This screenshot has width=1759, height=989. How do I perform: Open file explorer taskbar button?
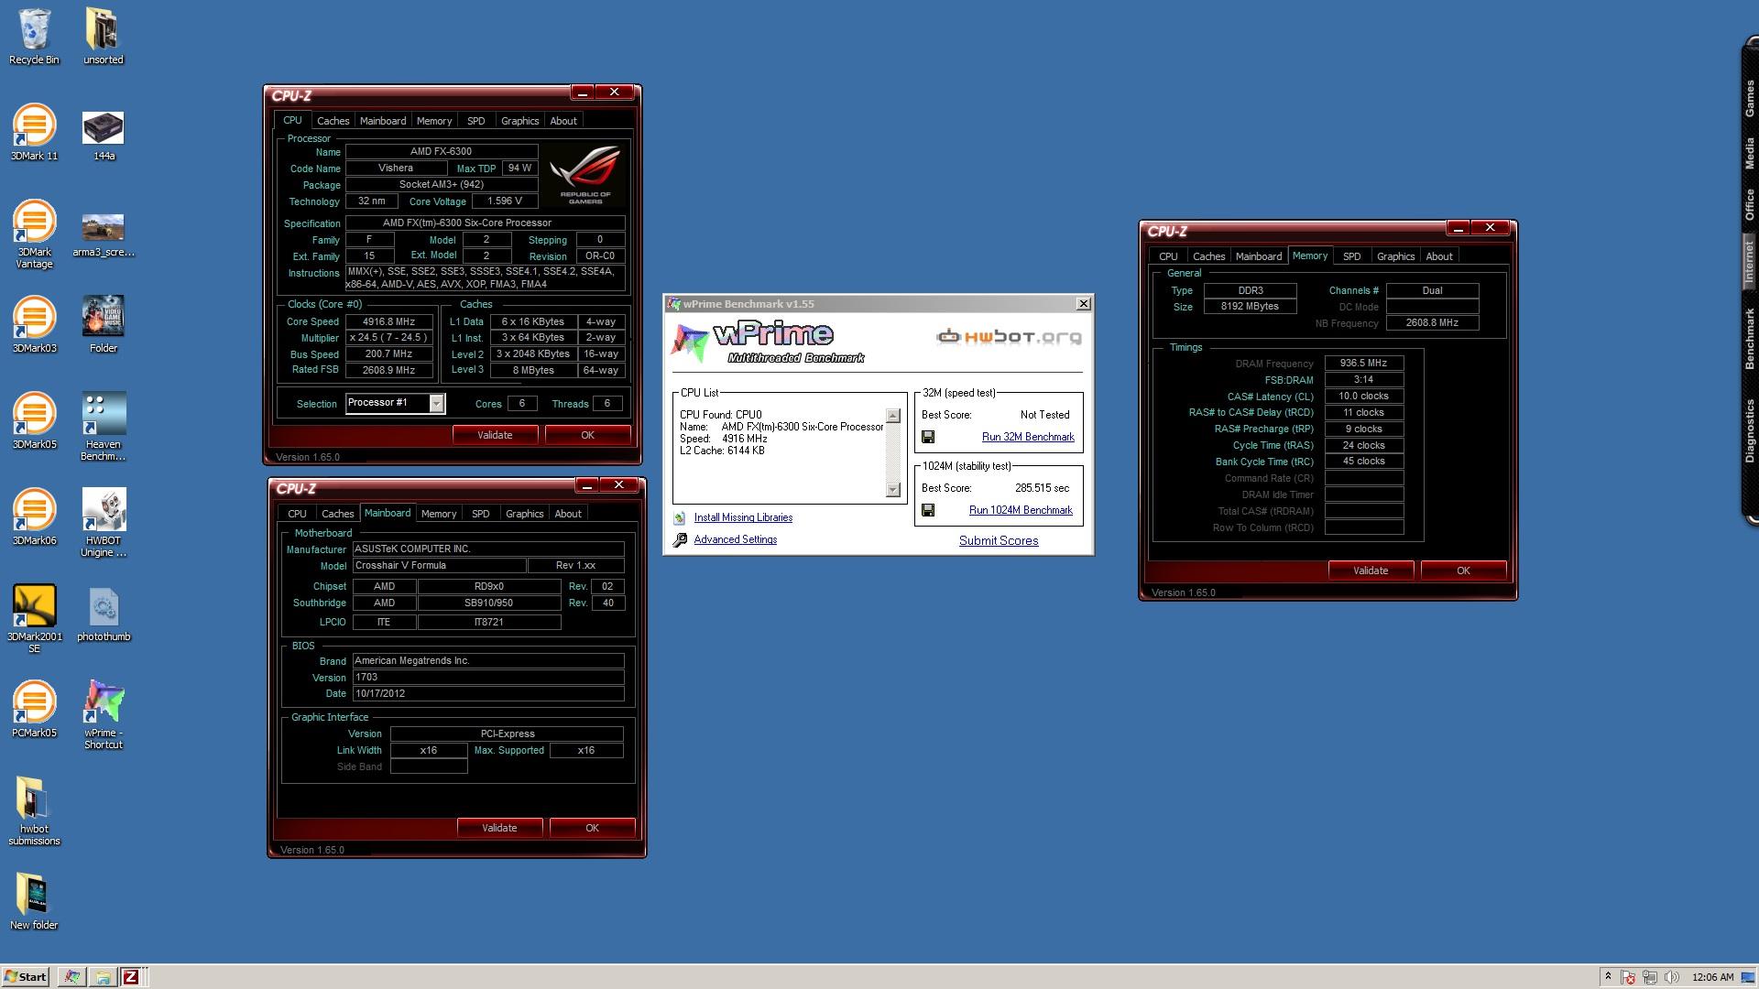coord(103,977)
